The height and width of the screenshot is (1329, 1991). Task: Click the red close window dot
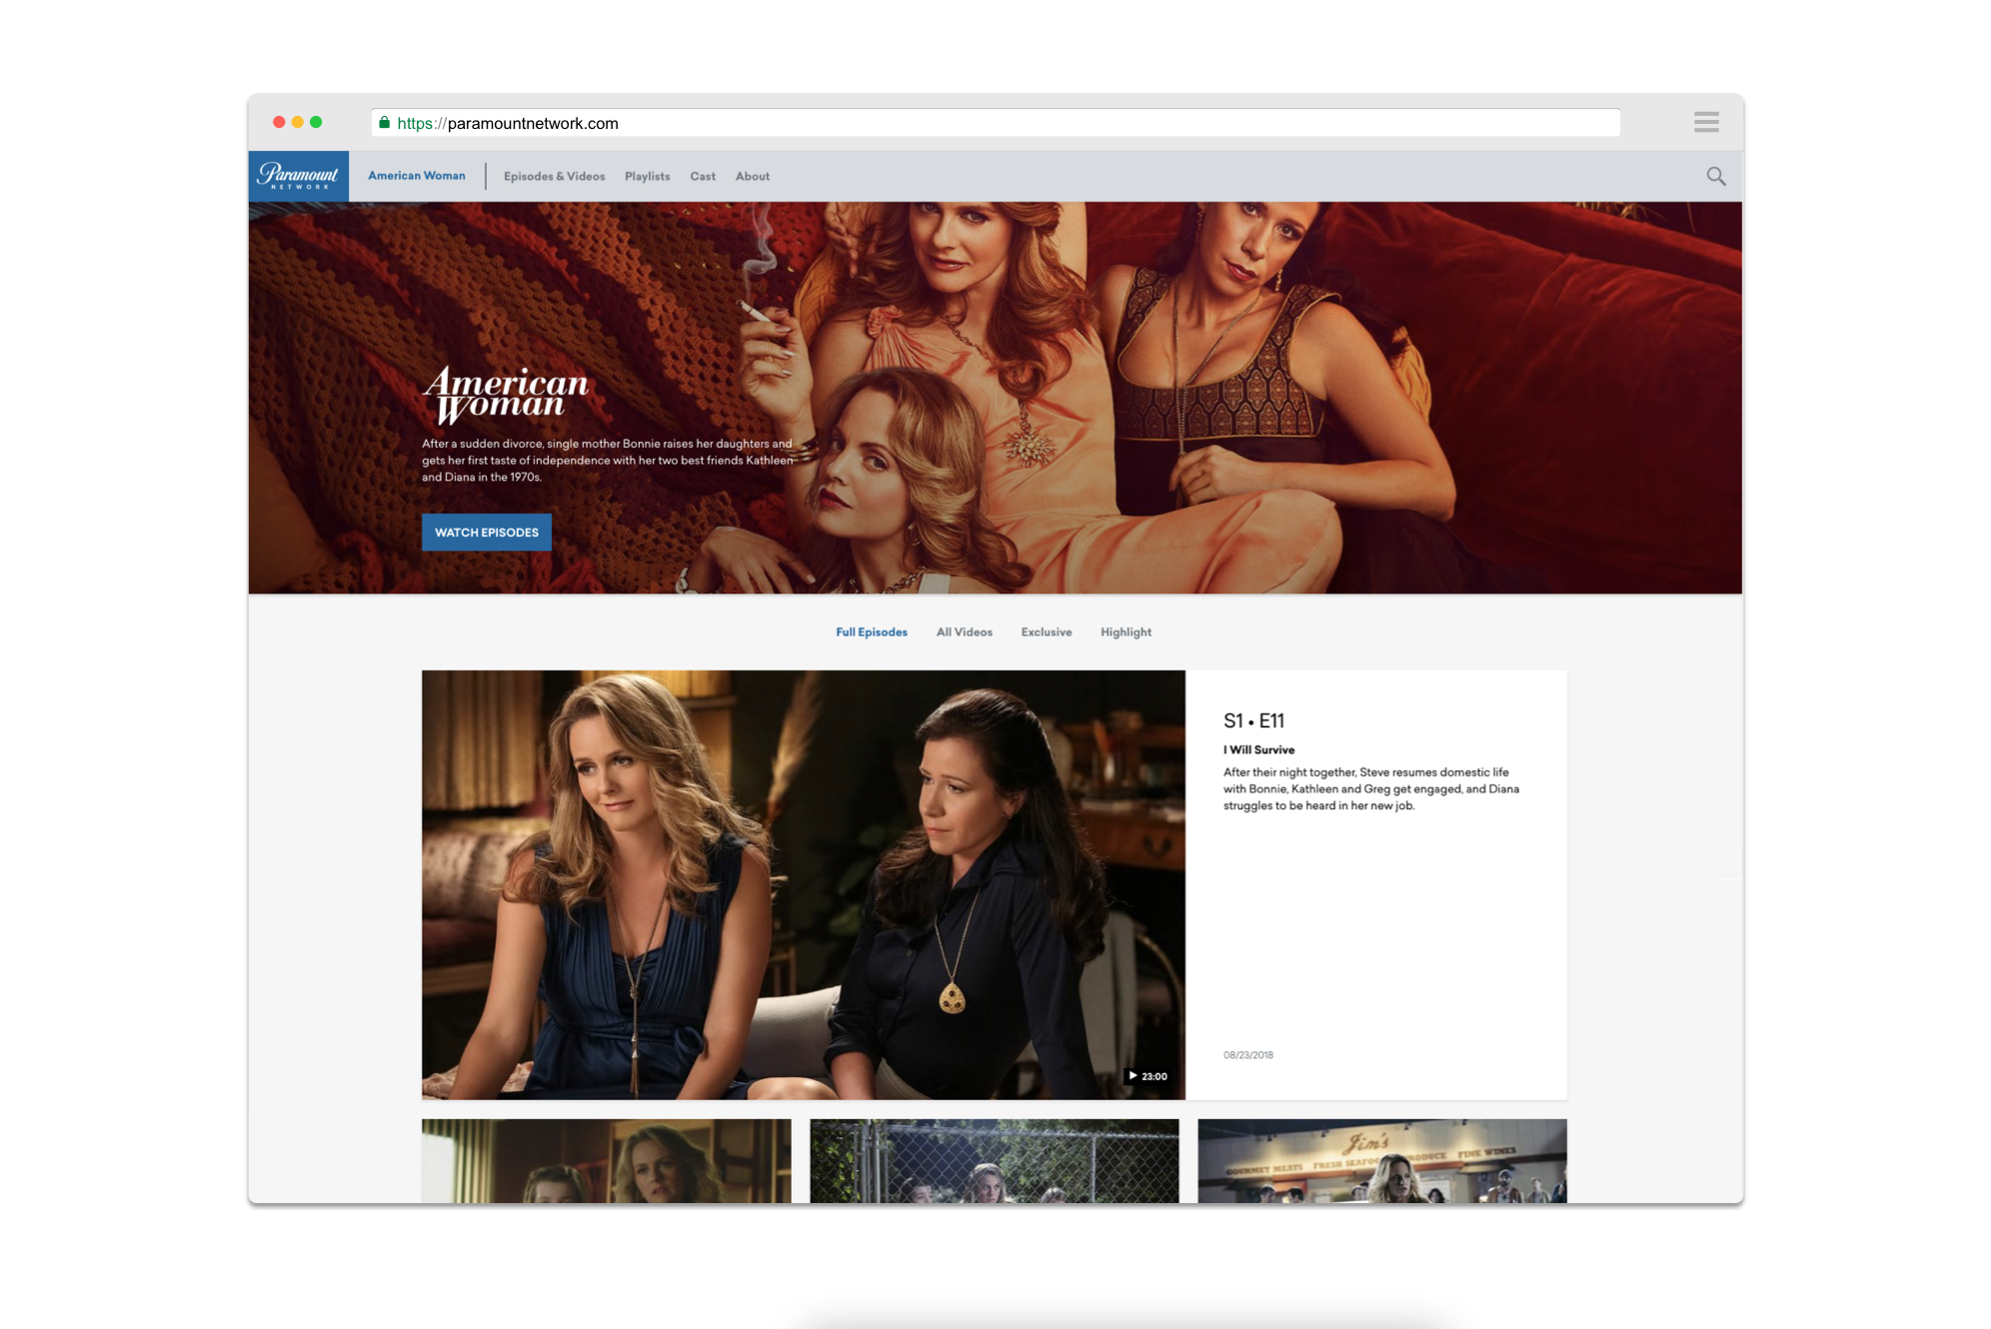[x=279, y=122]
